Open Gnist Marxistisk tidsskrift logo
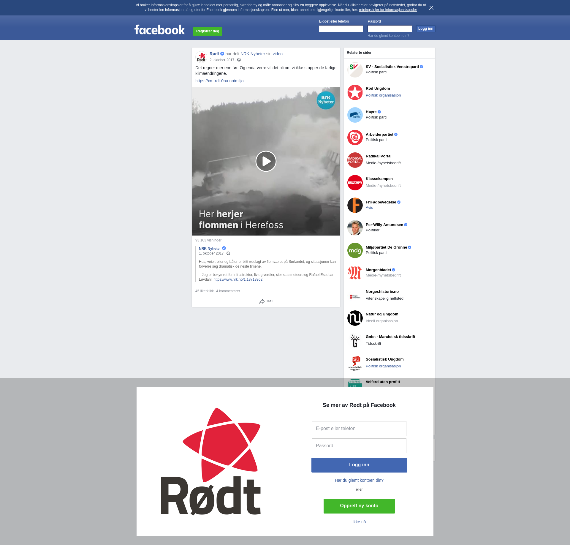570x545 pixels. pos(355,341)
